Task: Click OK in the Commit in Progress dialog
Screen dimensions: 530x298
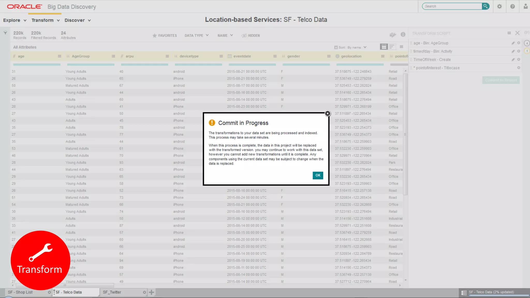Action: (318, 175)
